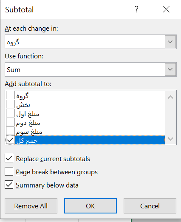
Task: Uncheck Summary below data
Action: pyautogui.click(x=9, y=185)
